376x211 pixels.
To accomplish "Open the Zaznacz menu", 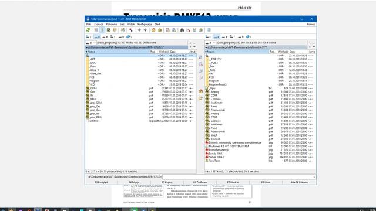I will (98, 25).
